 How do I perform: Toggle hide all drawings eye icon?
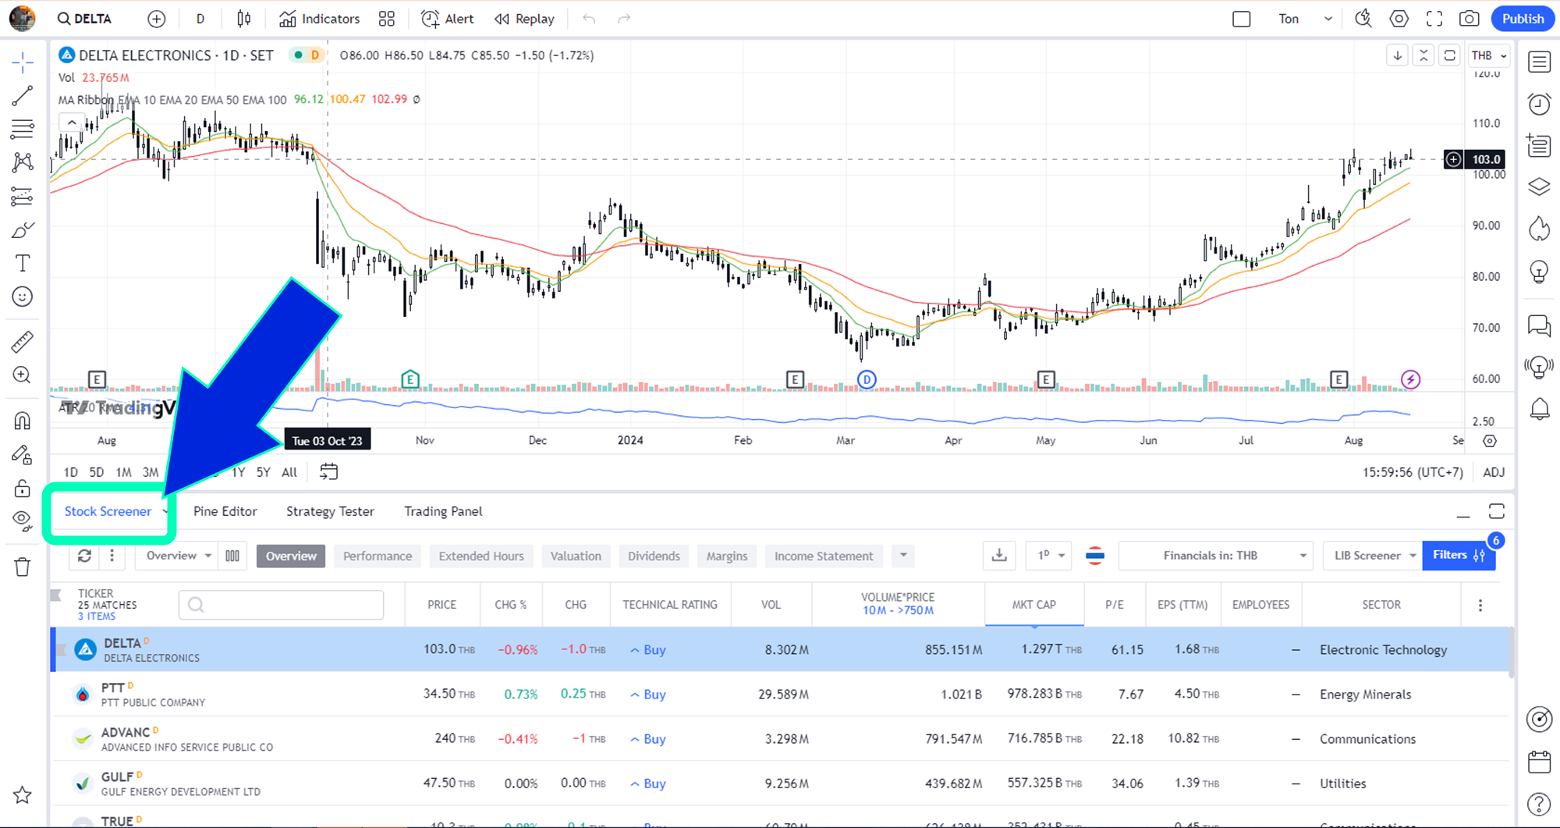(23, 521)
